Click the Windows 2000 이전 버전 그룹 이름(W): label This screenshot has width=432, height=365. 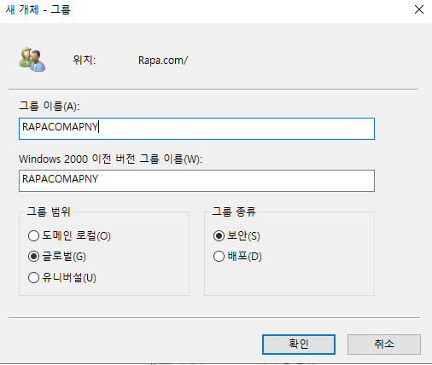pos(110,159)
